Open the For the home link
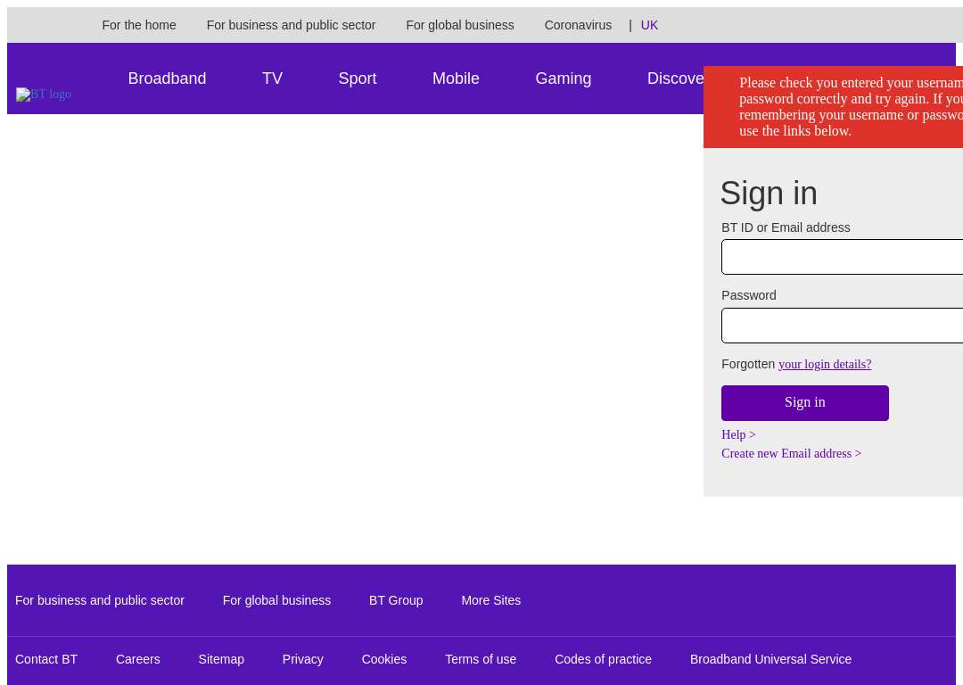The width and height of the screenshot is (963, 685). (x=139, y=25)
